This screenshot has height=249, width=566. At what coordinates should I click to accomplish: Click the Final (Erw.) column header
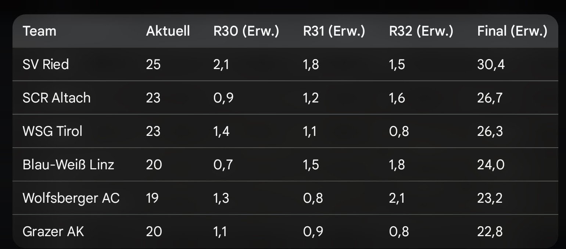pyautogui.click(x=512, y=31)
